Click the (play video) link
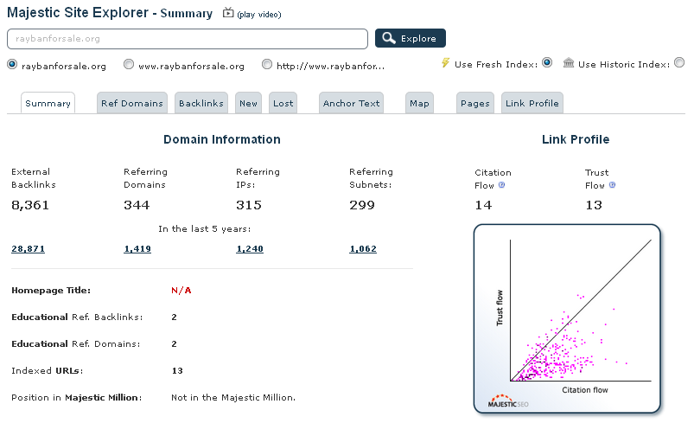694x436 pixels. 259,15
